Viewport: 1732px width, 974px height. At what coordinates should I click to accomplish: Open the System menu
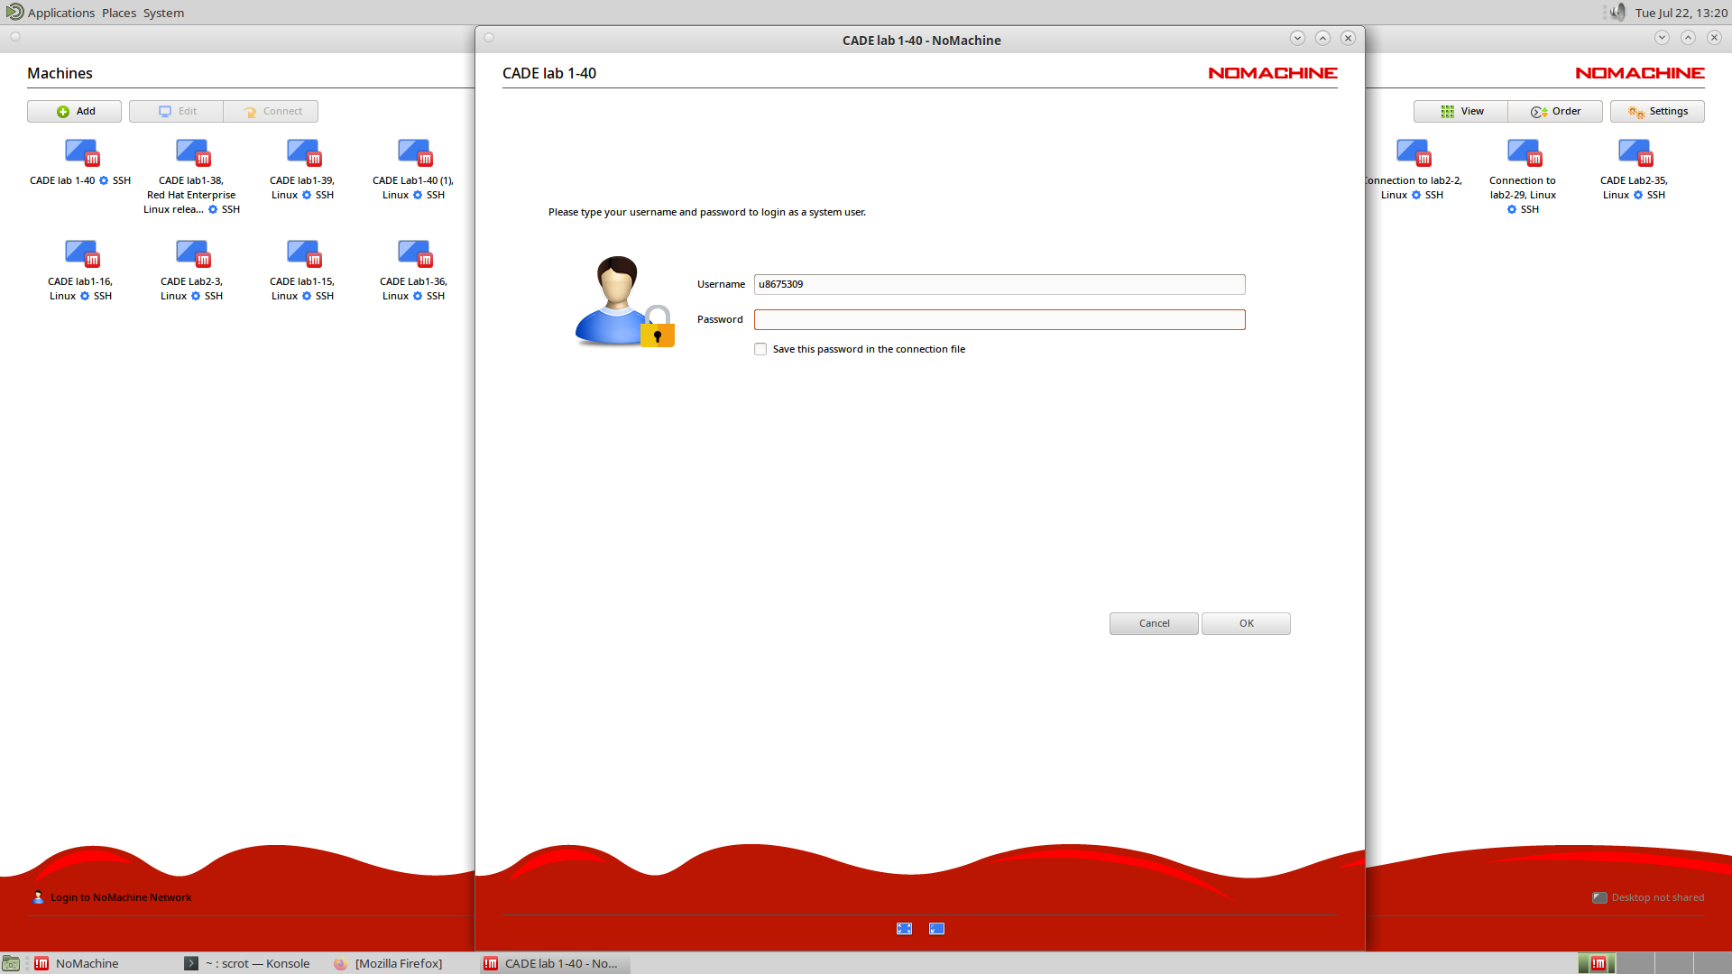163,13
